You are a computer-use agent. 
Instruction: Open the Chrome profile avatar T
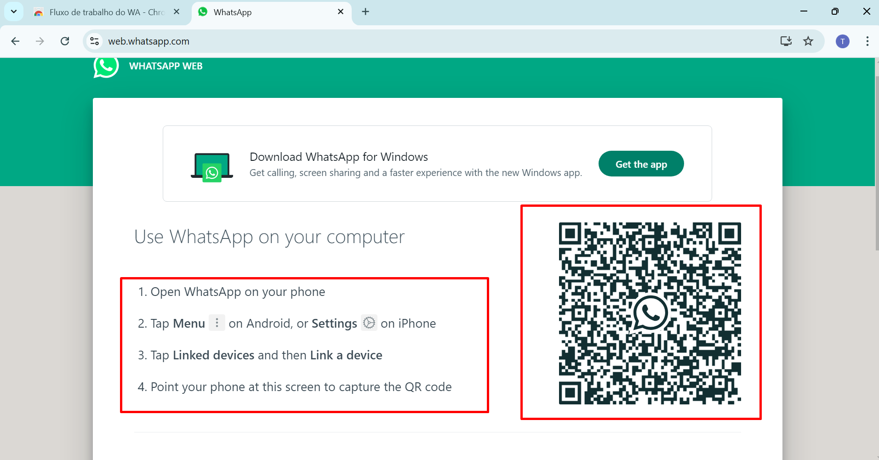(843, 41)
